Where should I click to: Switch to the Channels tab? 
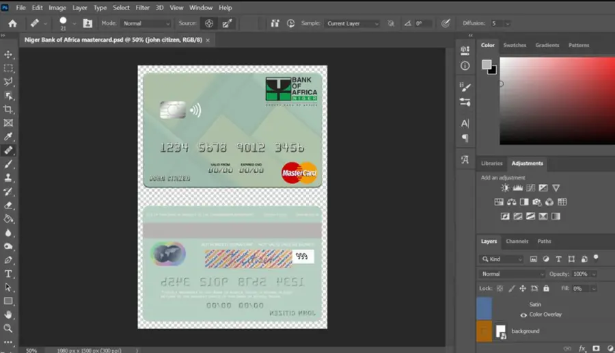click(517, 241)
